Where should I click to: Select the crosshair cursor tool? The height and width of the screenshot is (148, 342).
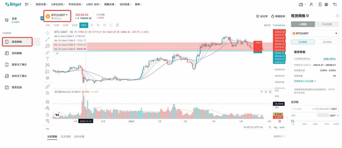(x=47, y=33)
